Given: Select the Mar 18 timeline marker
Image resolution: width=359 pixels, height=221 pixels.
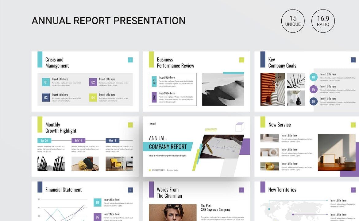Looking at the screenshot, I should (112, 141).
